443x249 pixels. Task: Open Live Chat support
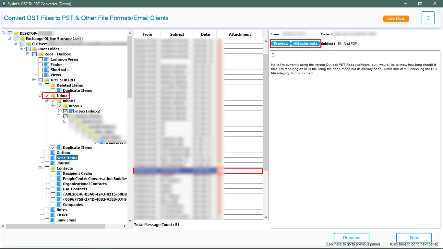coord(396,19)
